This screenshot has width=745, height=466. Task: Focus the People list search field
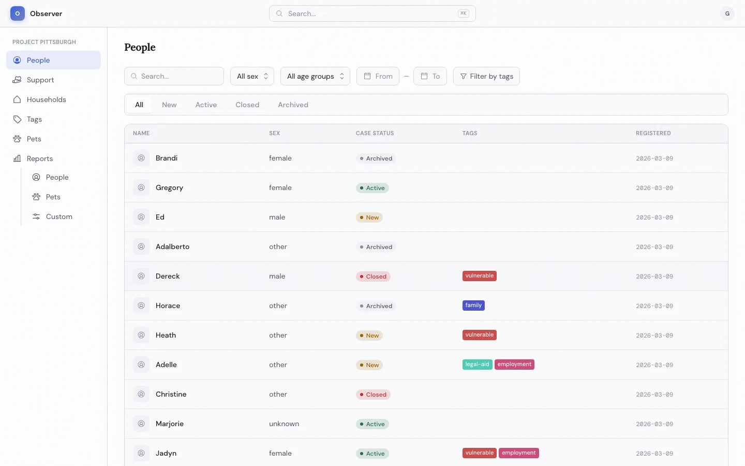pyautogui.click(x=174, y=76)
